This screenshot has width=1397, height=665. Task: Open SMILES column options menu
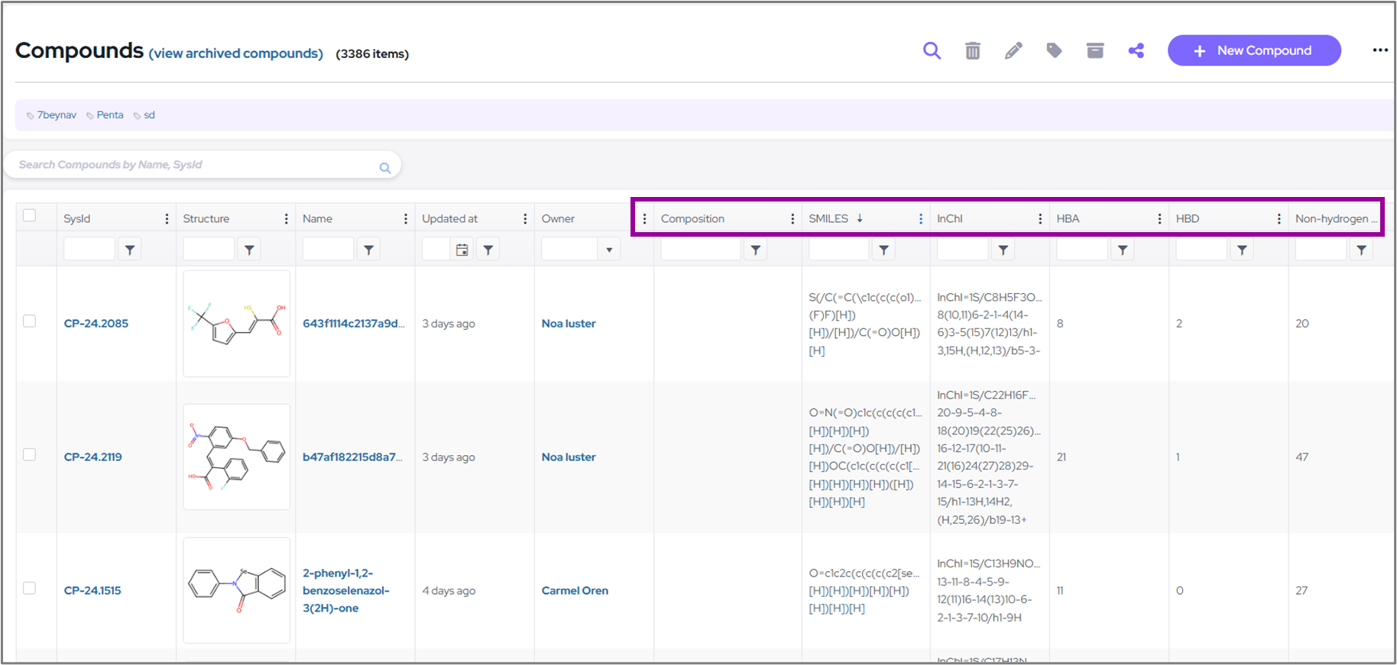pos(920,219)
